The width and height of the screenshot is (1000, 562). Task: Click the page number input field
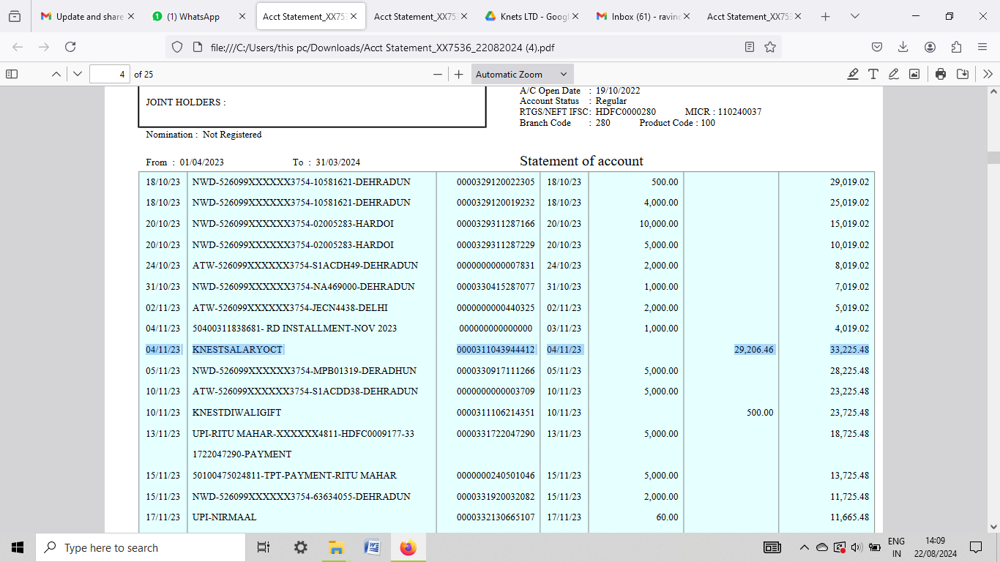(109, 74)
